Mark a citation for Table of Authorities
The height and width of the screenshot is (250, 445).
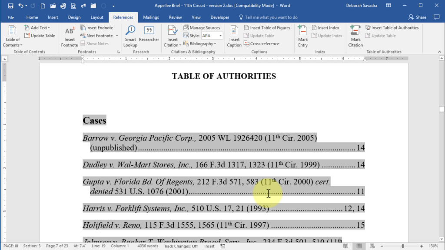[355, 37]
